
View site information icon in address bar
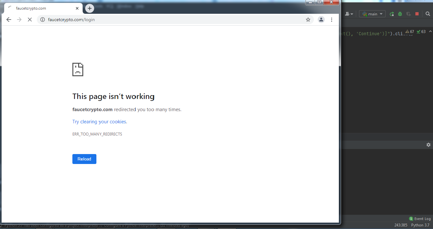[x=43, y=20]
